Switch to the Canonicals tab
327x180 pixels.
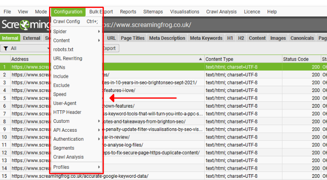tap(302, 38)
